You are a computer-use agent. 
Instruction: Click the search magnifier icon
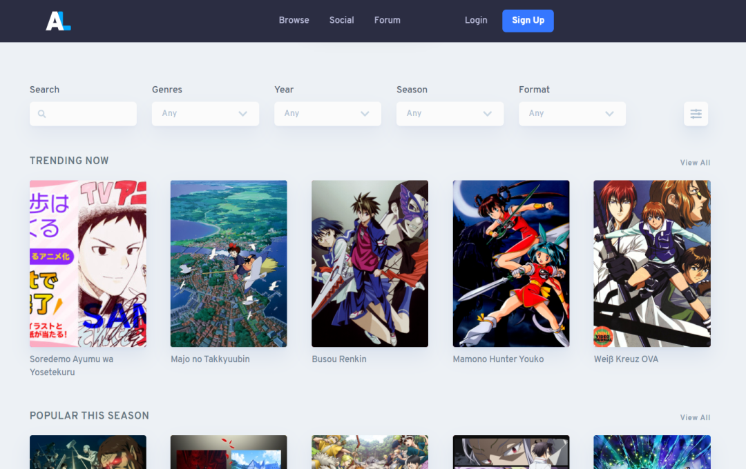[42, 114]
